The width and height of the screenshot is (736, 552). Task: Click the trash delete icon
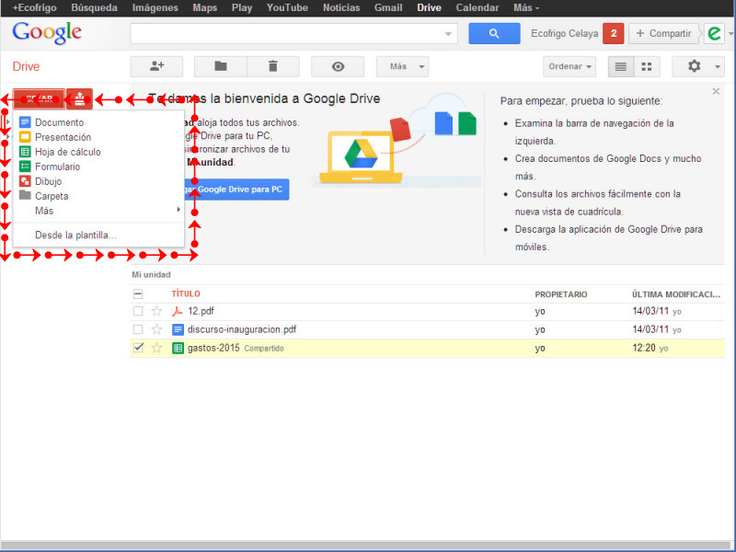coord(273,66)
